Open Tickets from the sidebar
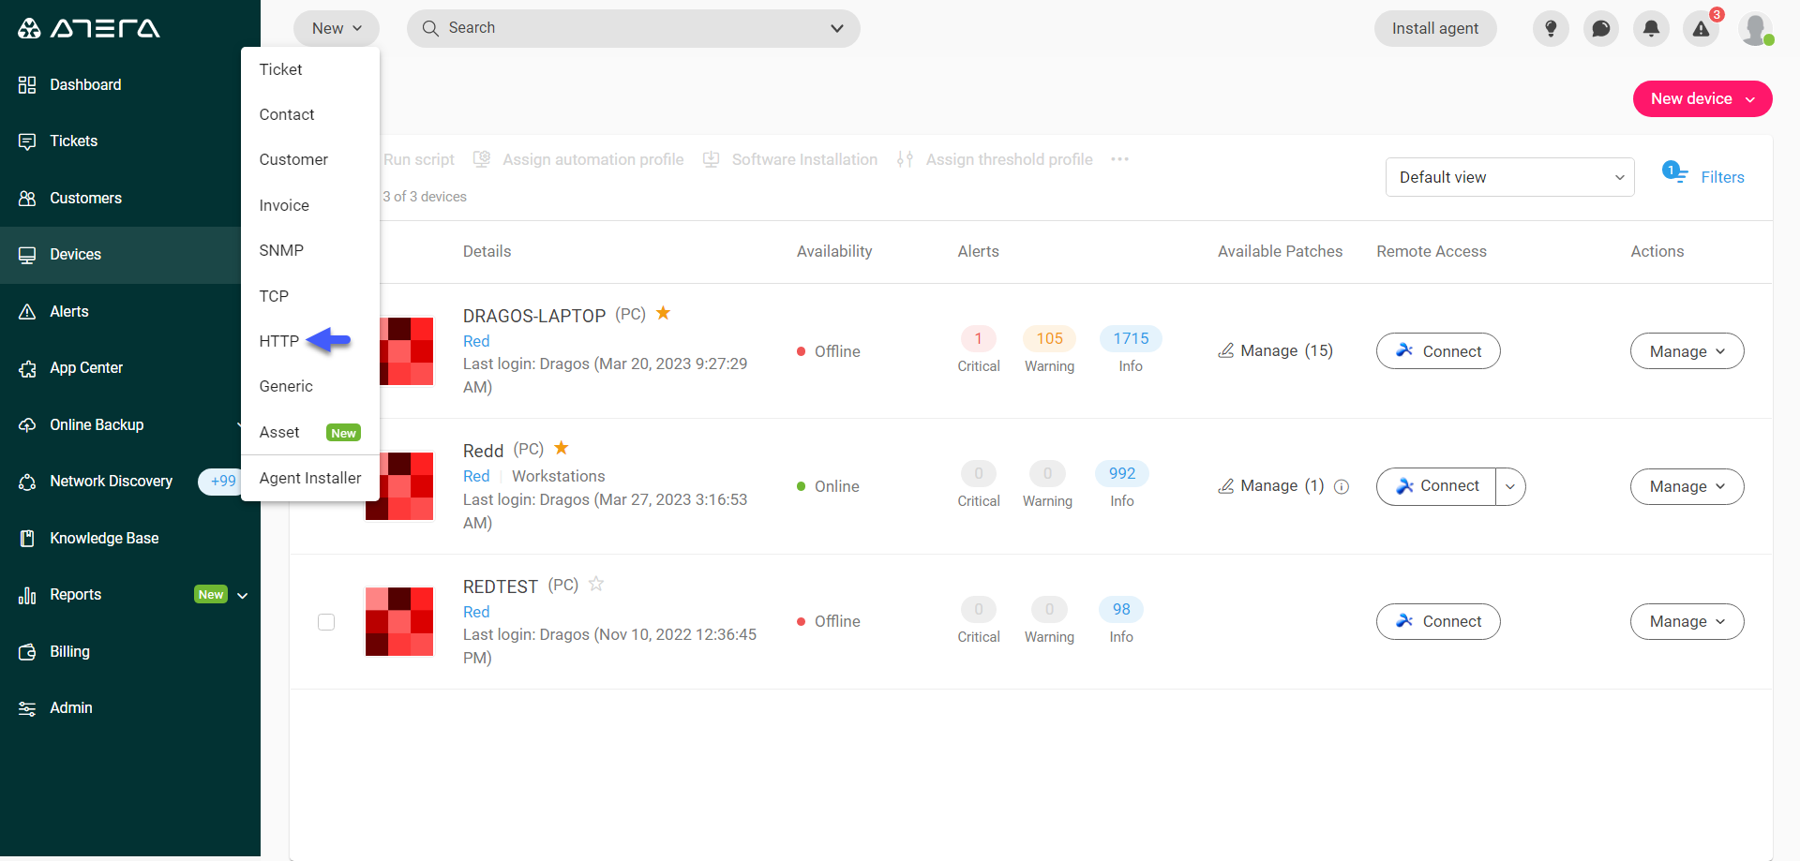The width and height of the screenshot is (1800, 861). [73, 141]
